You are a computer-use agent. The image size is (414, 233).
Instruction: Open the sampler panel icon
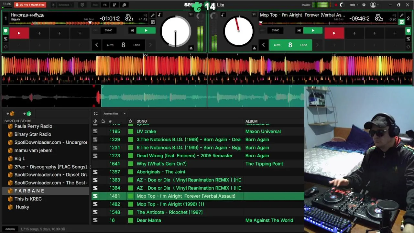[114, 5]
